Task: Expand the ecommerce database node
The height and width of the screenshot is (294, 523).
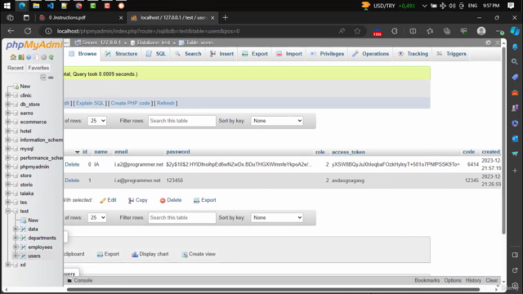Action: [8, 122]
